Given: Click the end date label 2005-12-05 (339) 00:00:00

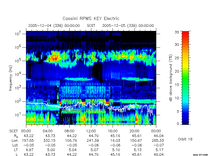Looking at the screenshot, I should coord(128,25).
